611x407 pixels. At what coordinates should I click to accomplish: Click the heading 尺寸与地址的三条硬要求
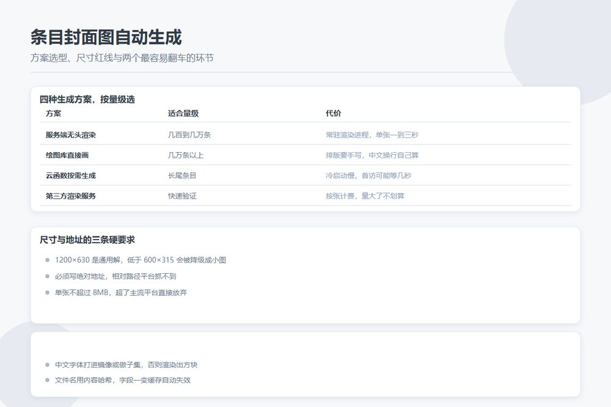coord(87,240)
